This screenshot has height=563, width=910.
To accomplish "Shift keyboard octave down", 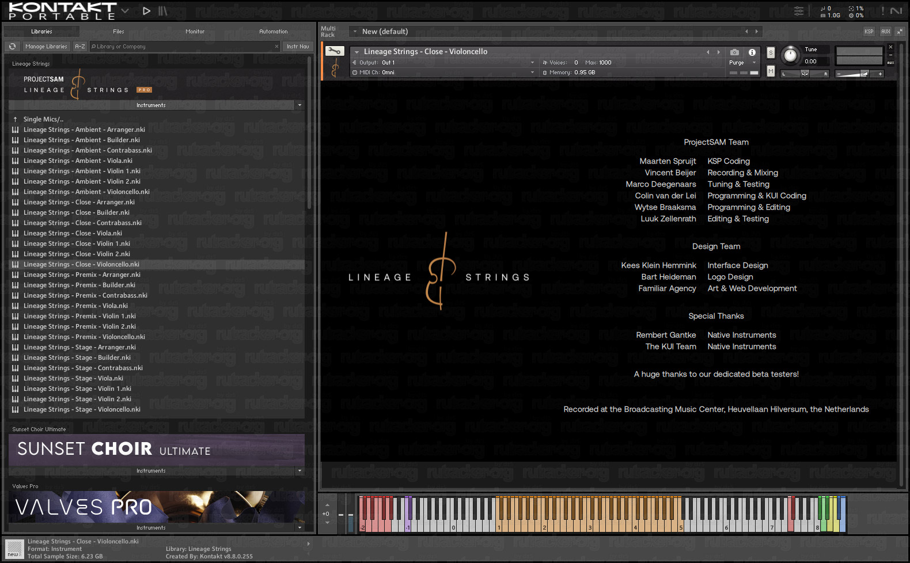I will click(x=327, y=522).
